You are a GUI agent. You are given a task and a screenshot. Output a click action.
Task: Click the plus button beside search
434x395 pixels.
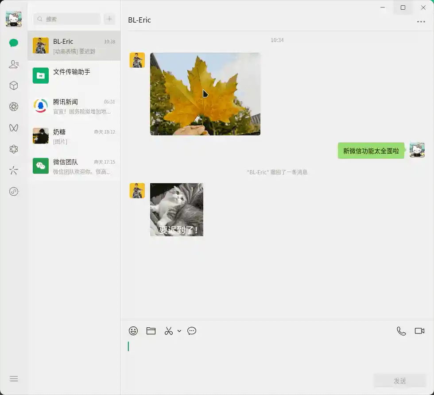(x=109, y=19)
